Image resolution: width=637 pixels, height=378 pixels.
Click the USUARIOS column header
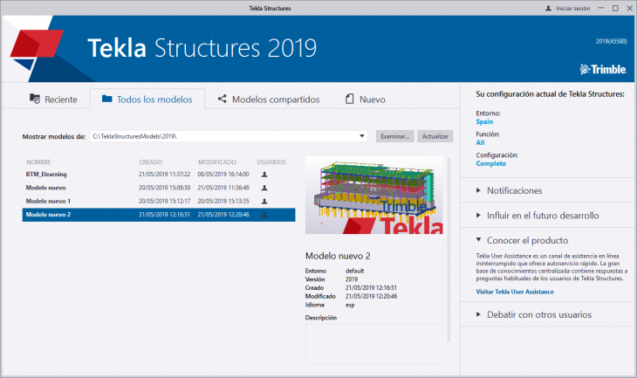271,162
